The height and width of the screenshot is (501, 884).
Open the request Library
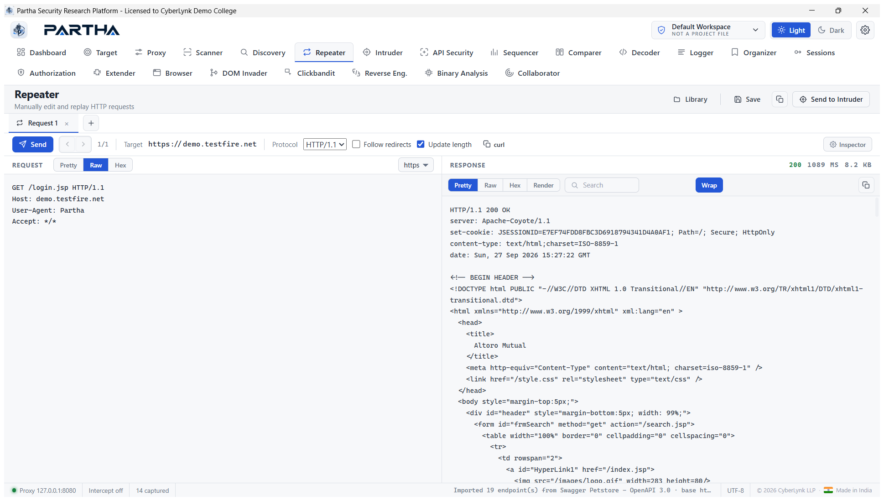691,99
